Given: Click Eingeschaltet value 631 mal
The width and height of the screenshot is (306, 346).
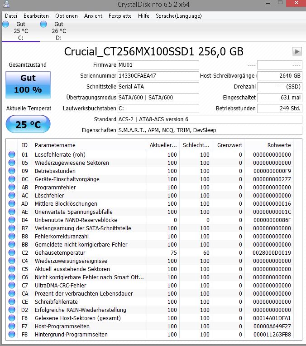Looking at the screenshot, I should pyautogui.click(x=280, y=98).
